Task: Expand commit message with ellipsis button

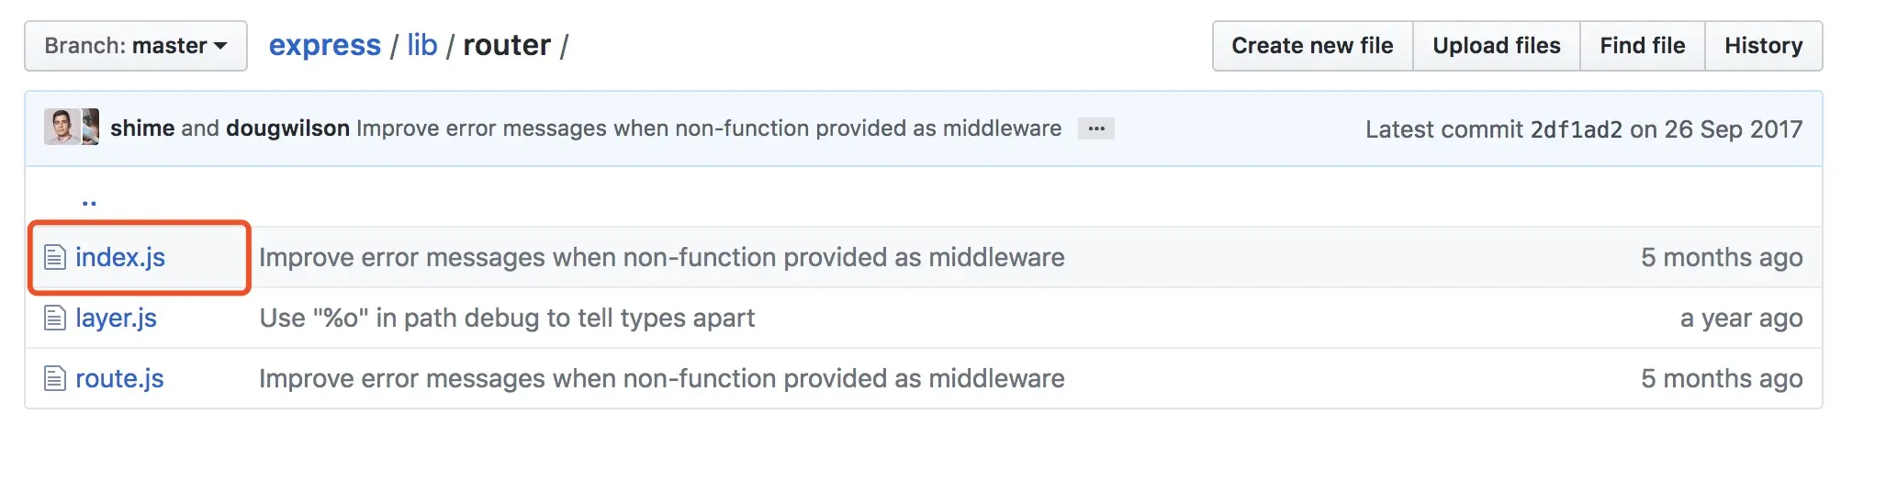Action: pyautogui.click(x=1095, y=129)
